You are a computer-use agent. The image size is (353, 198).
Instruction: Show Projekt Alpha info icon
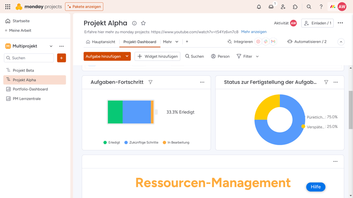point(135,23)
